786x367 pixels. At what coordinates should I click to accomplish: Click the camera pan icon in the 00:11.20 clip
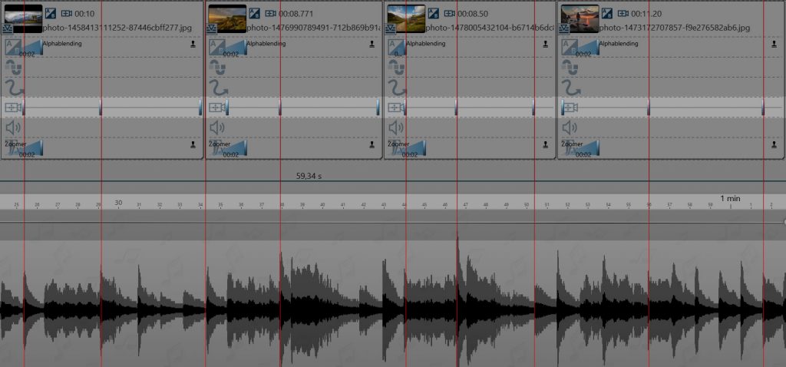click(x=571, y=107)
